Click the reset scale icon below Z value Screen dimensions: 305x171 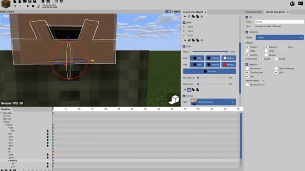[185, 40]
